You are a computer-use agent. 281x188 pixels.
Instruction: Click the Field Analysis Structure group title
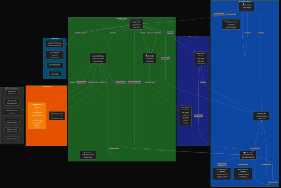point(12,88)
